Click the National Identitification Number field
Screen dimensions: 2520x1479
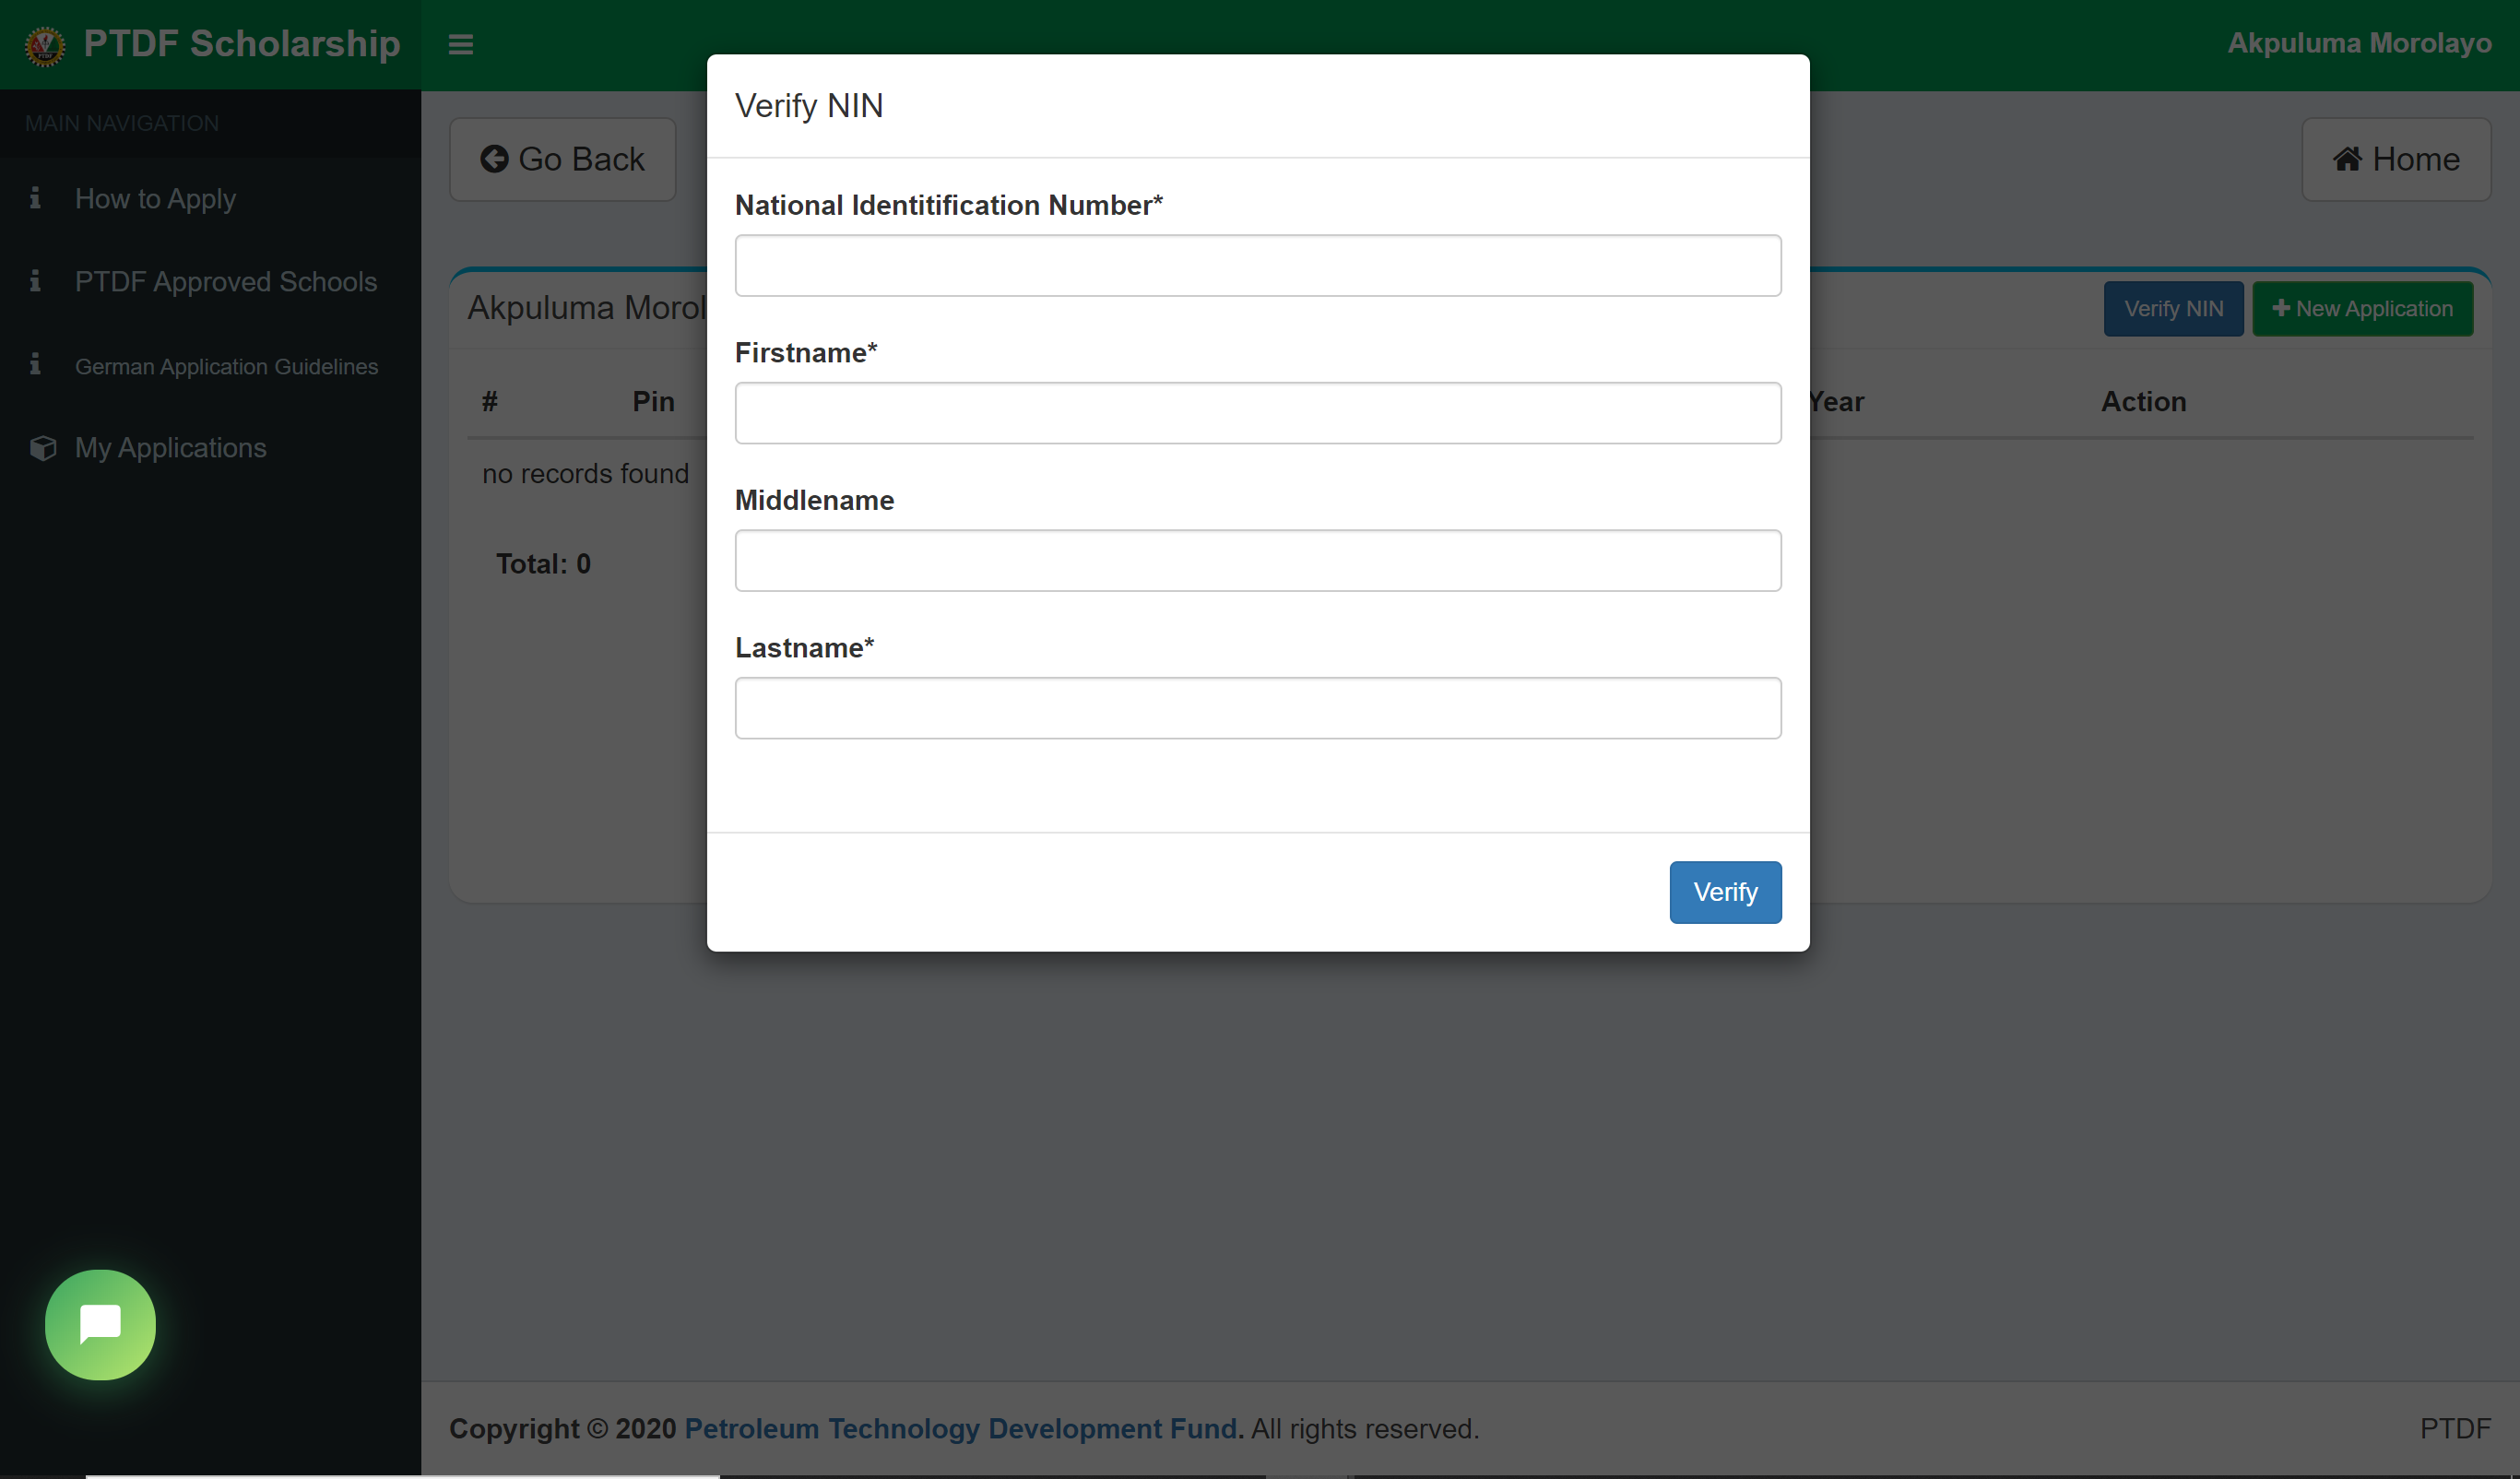pyautogui.click(x=1257, y=265)
